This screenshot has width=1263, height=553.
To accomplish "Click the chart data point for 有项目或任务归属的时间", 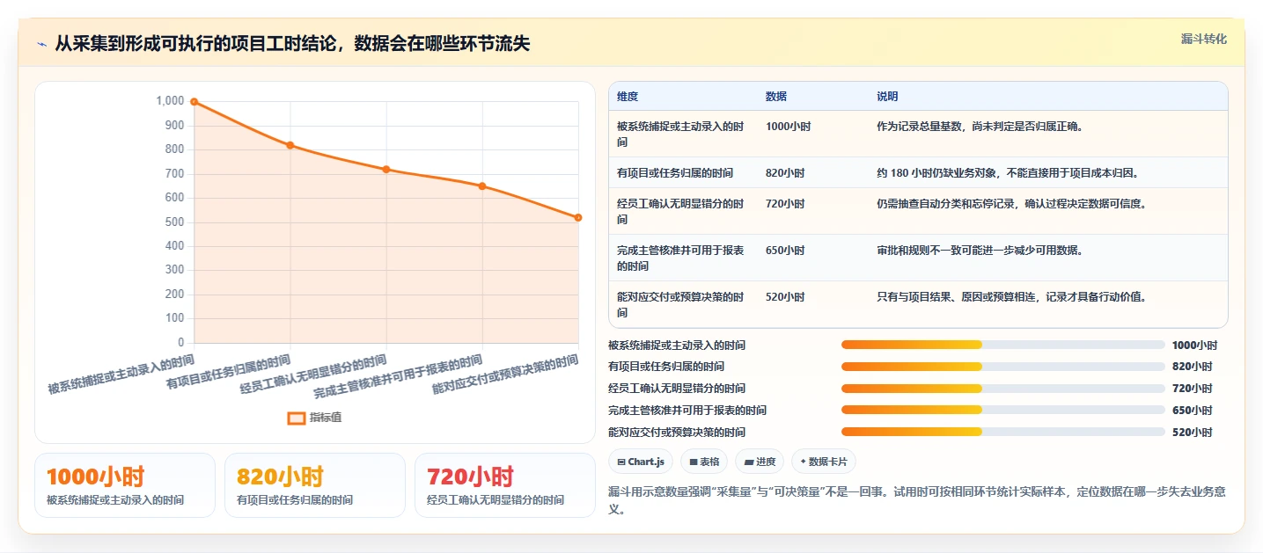I will click(x=290, y=145).
